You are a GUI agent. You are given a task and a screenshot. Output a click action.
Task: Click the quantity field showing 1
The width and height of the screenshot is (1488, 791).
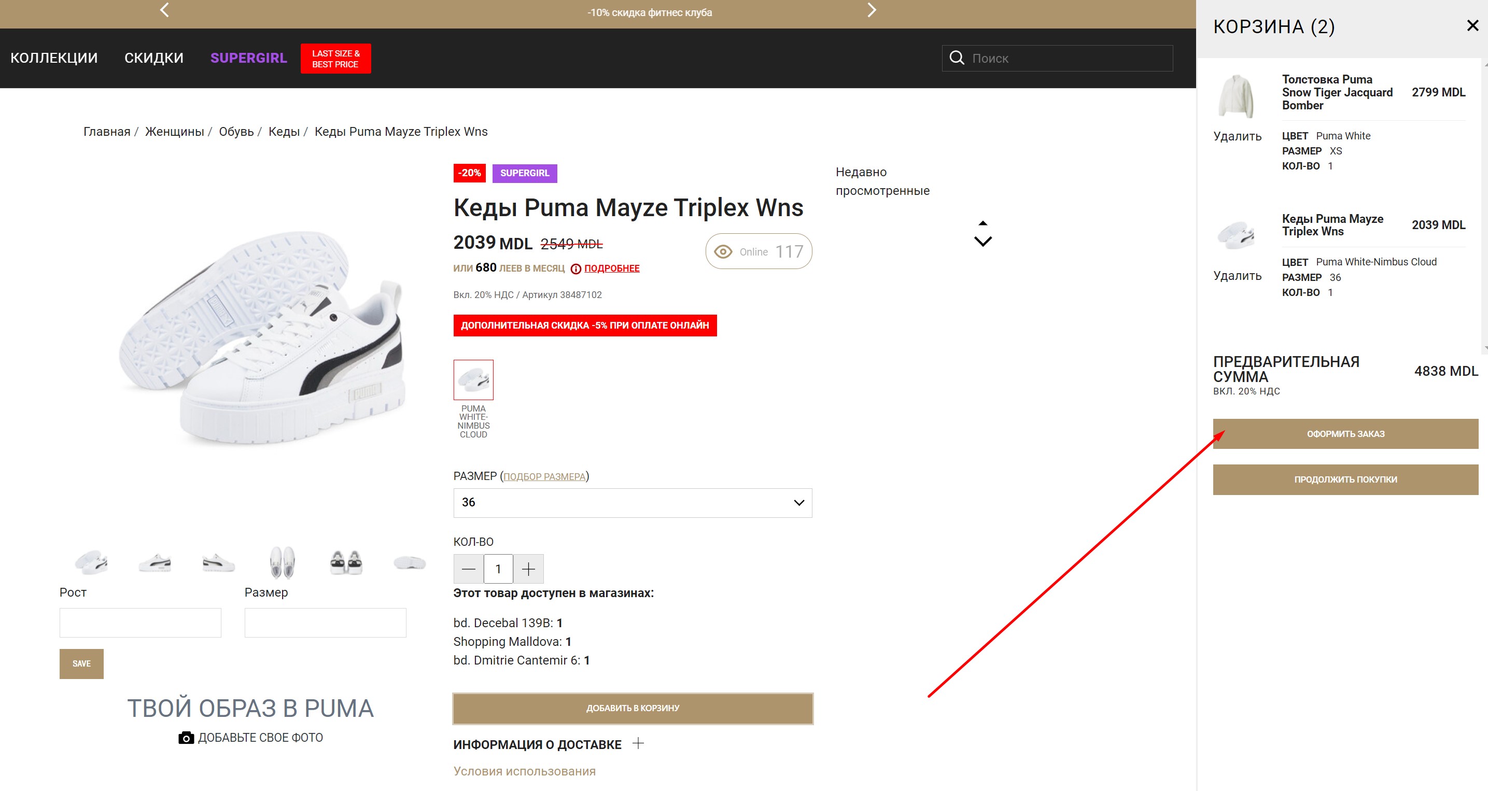point(498,569)
